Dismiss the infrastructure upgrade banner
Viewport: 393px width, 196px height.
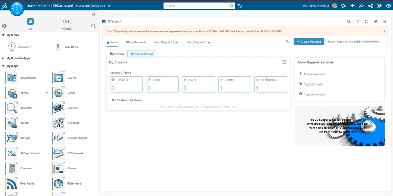(384, 31)
